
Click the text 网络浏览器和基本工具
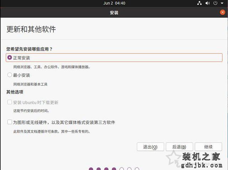(x=30, y=84)
